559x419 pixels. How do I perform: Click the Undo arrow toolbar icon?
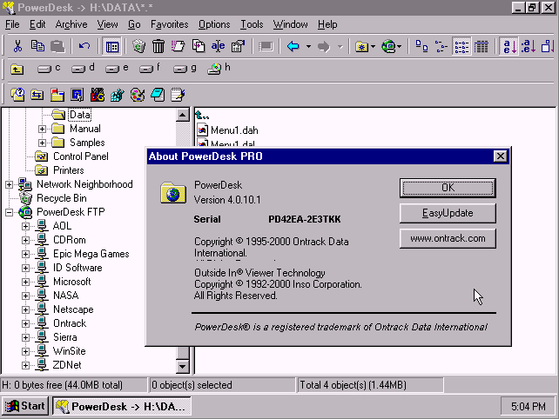click(x=84, y=46)
